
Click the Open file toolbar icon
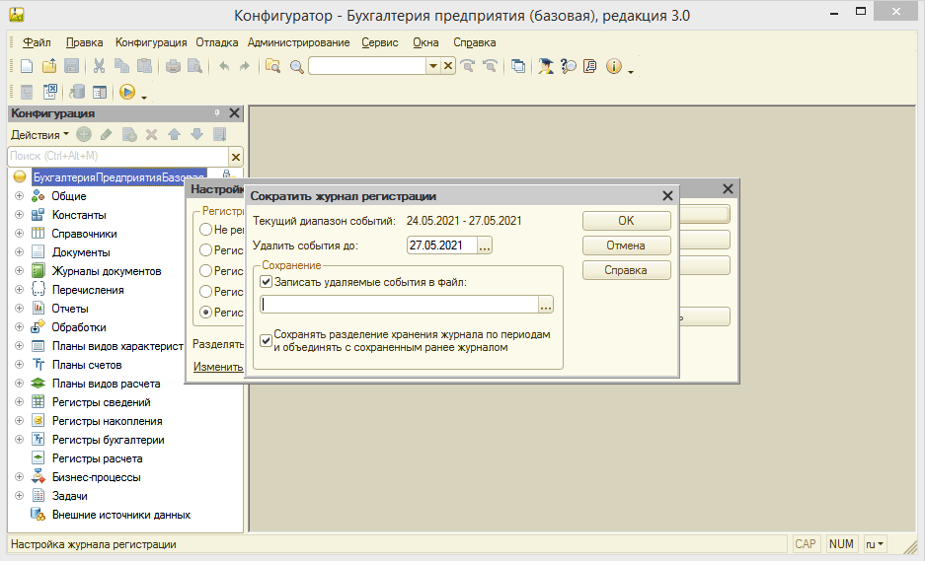(49, 66)
